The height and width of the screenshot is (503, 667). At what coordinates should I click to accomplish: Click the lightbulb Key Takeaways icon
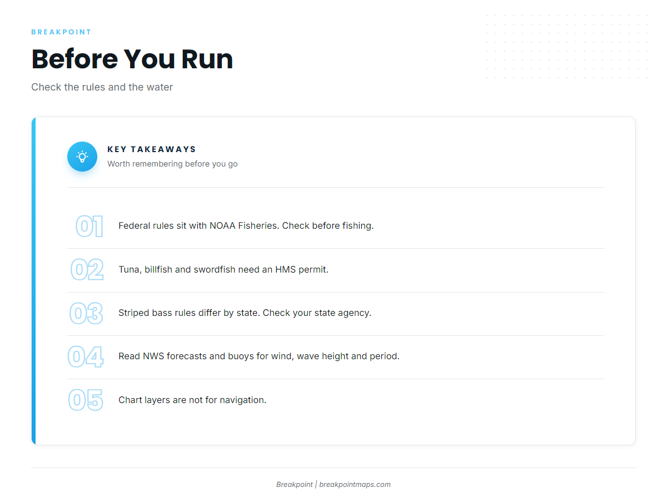82,157
